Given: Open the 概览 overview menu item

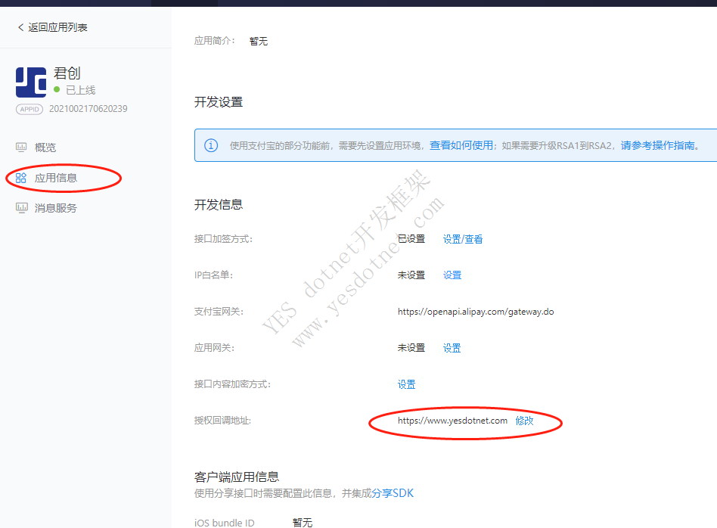Looking at the screenshot, I should 45,148.
